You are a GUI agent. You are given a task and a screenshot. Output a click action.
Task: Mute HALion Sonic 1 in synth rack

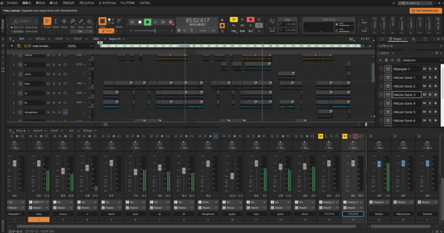point(424,78)
